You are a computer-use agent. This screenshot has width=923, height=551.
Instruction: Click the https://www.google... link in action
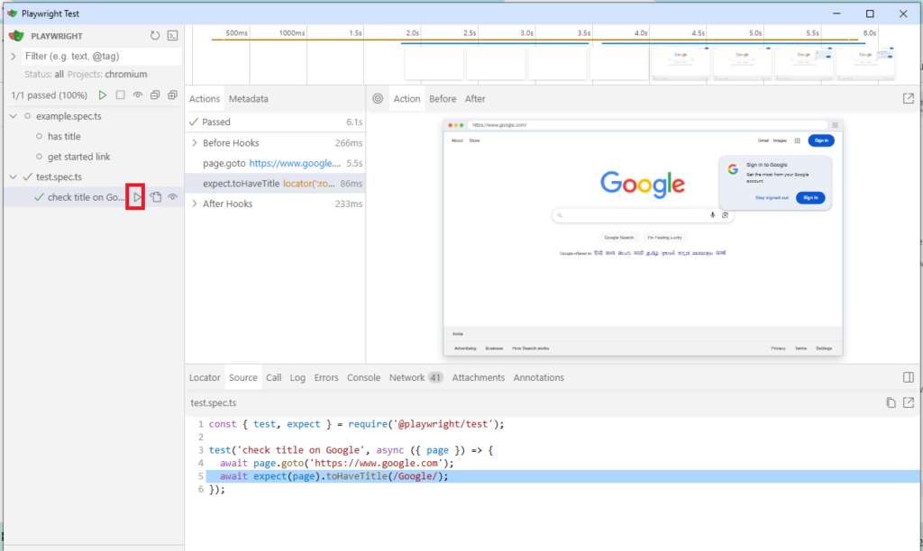[x=295, y=164]
